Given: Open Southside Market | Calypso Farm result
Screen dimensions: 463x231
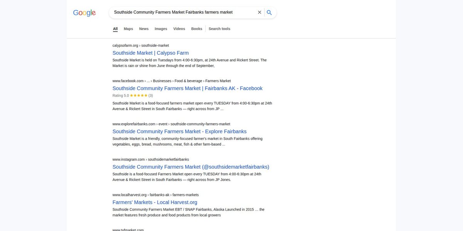Looking at the screenshot, I should tap(150, 53).
